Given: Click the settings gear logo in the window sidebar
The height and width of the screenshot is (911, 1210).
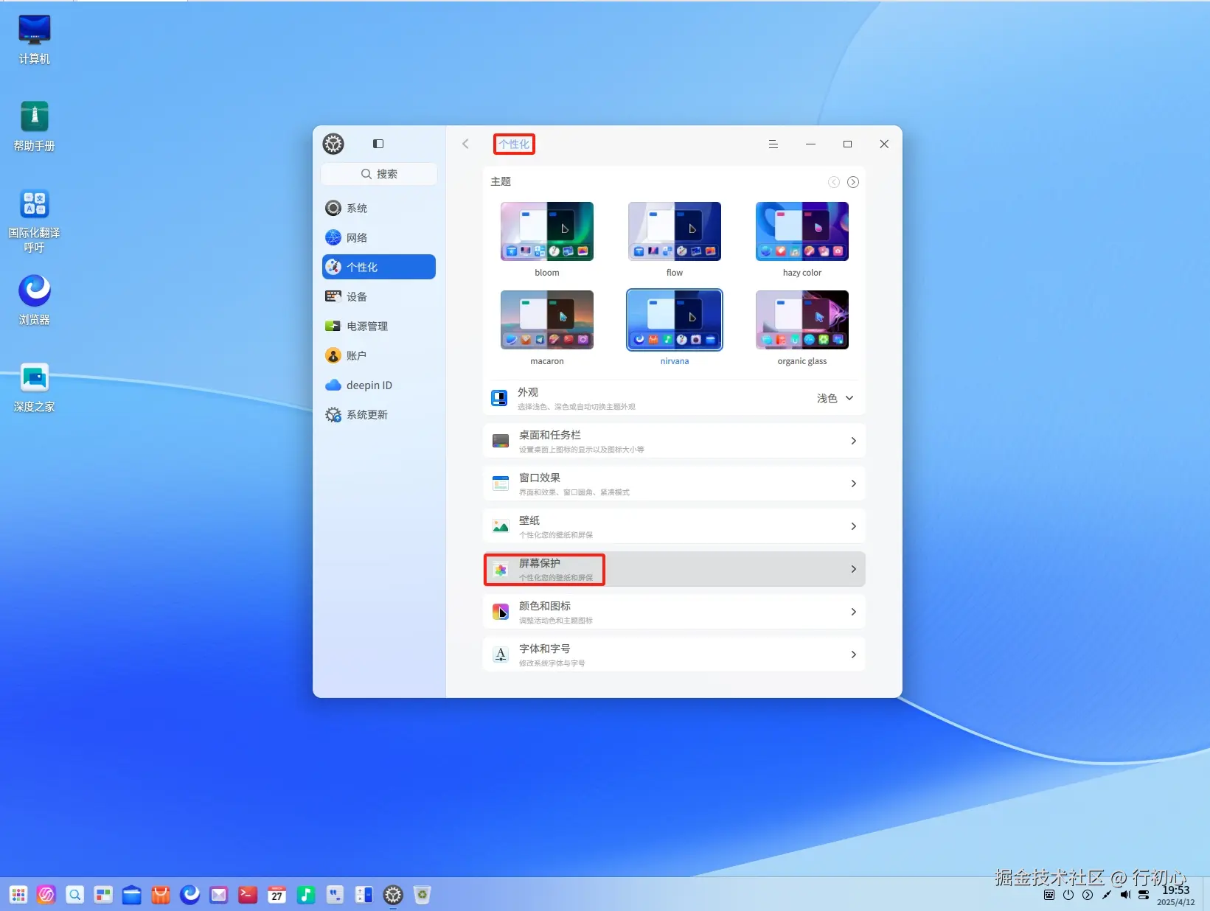Looking at the screenshot, I should point(333,144).
